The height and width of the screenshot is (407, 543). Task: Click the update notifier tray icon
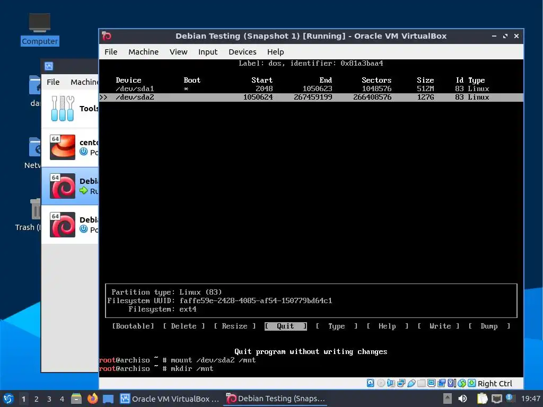[510, 398]
